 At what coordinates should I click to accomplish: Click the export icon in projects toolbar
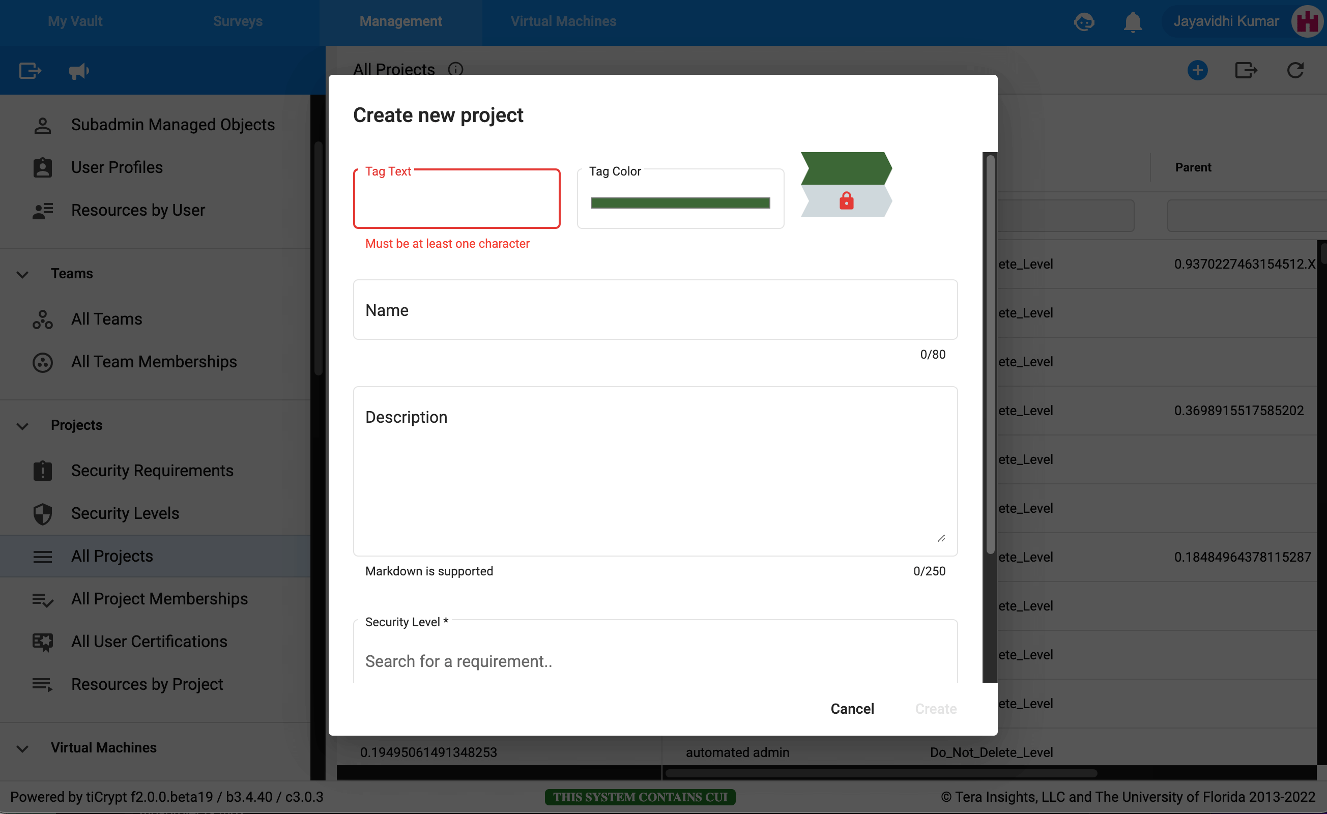(1246, 70)
